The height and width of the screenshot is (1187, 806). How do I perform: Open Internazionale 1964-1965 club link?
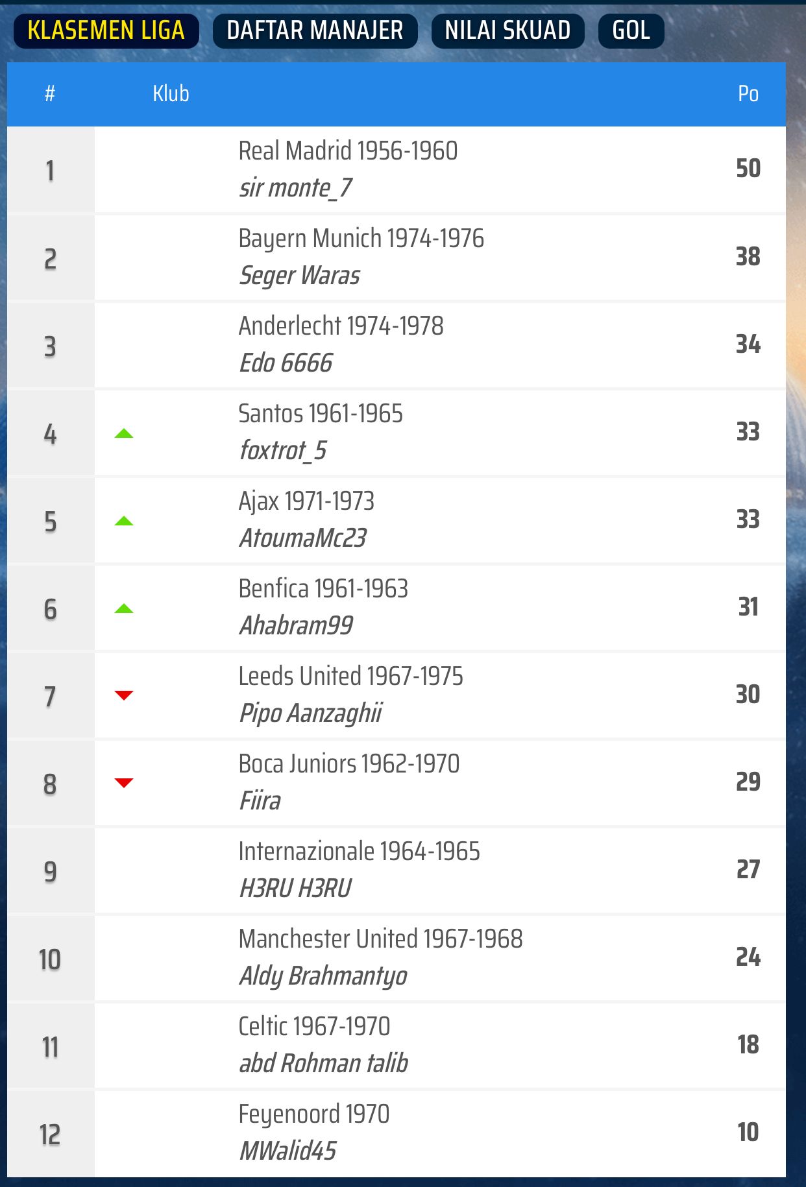pyautogui.click(x=359, y=852)
